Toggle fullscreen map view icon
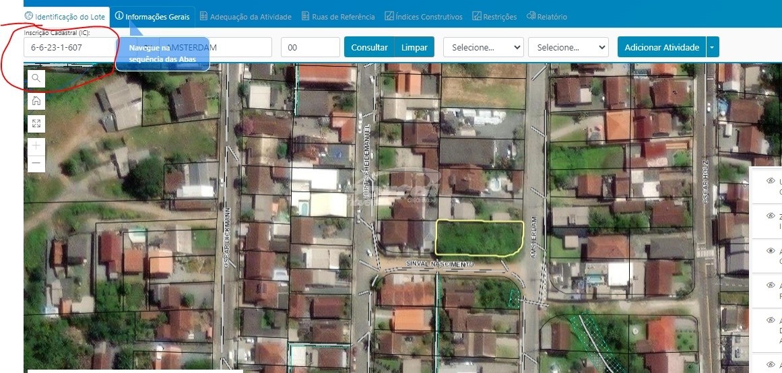Image resolution: width=782 pixels, height=373 pixels. [36, 123]
